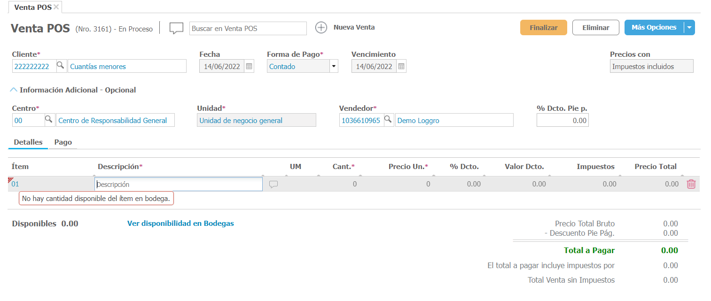Screen dimensions: 711x301
Task: Open the Vencimiento calendar picker icon
Action: click(401, 66)
